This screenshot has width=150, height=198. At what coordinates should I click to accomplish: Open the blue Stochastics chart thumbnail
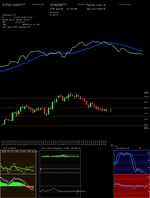(132, 162)
